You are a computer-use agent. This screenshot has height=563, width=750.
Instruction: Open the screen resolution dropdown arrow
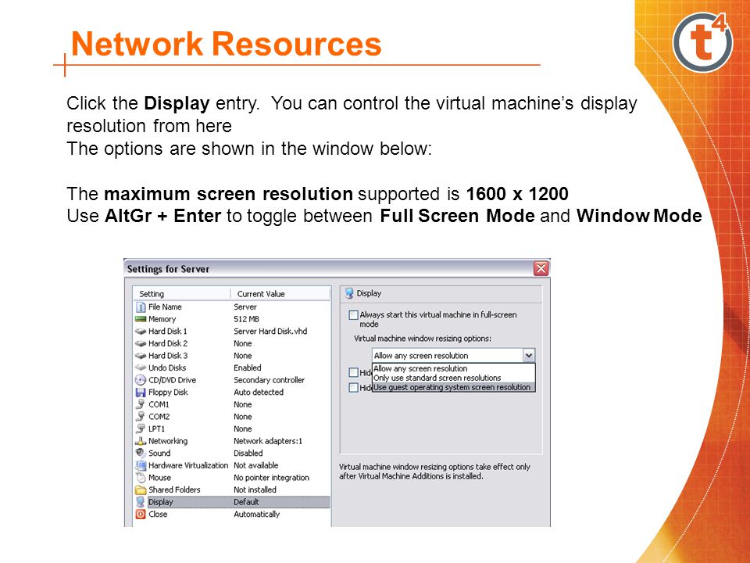[529, 356]
